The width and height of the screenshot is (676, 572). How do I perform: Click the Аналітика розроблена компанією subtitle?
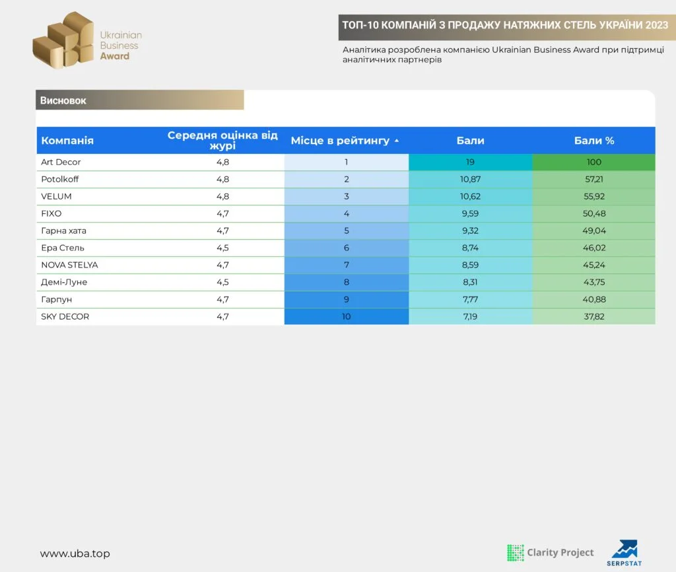pyautogui.click(x=503, y=55)
